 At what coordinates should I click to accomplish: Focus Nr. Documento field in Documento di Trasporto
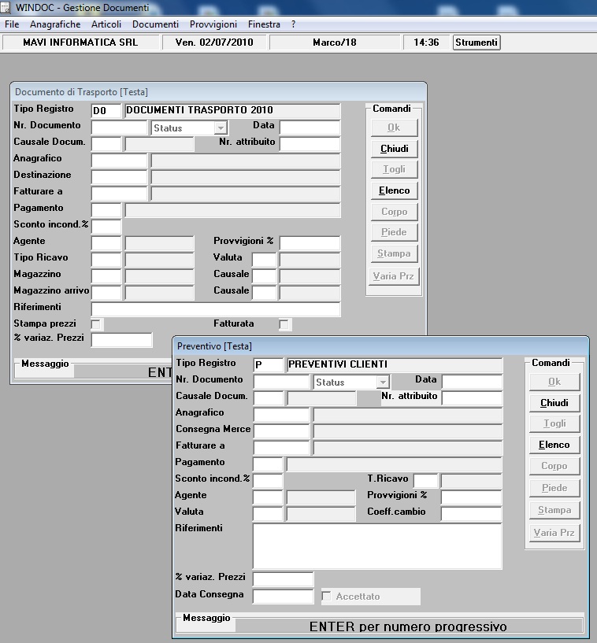[119, 127]
